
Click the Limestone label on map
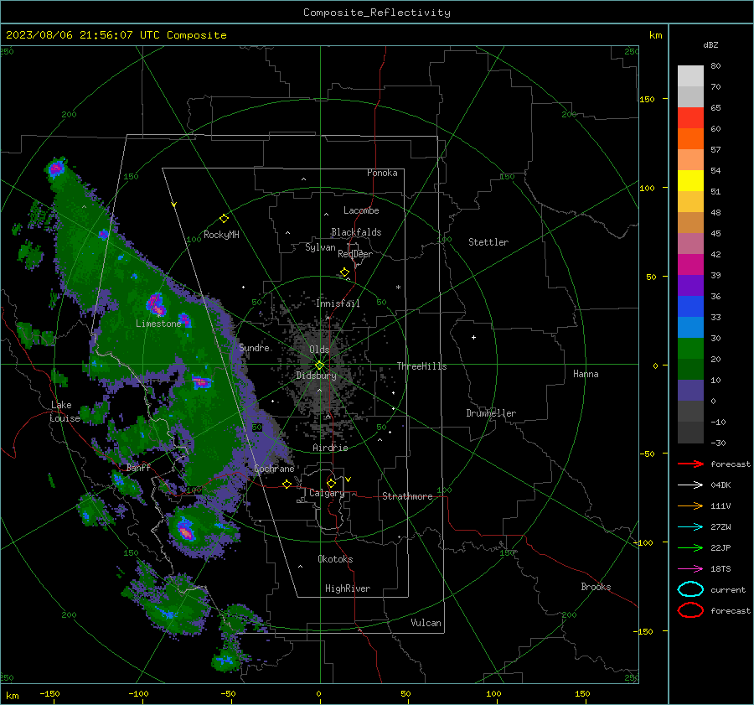click(158, 324)
